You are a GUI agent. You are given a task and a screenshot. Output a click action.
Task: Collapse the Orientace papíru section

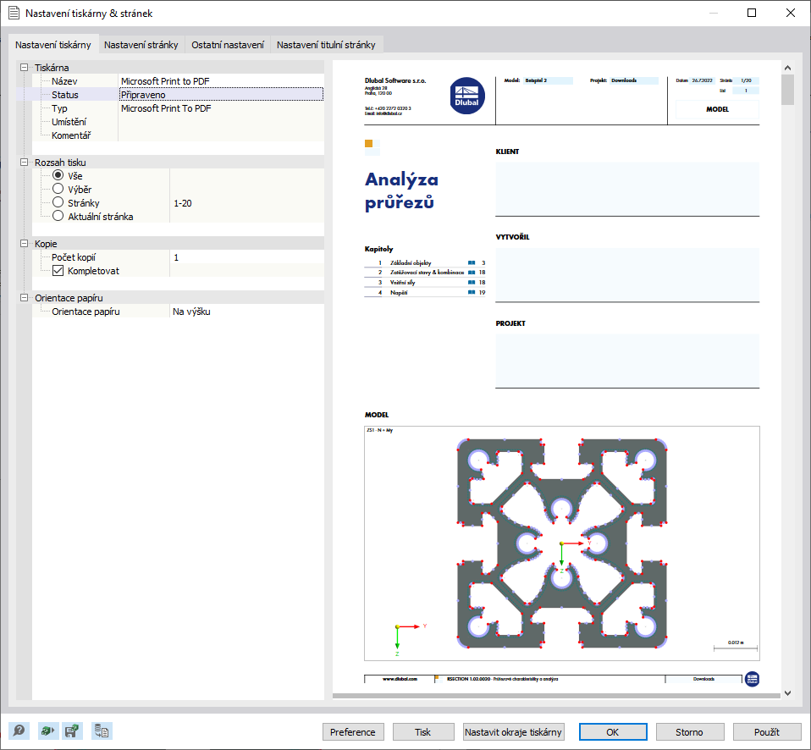pyautogui.click(x=24, y=297)
